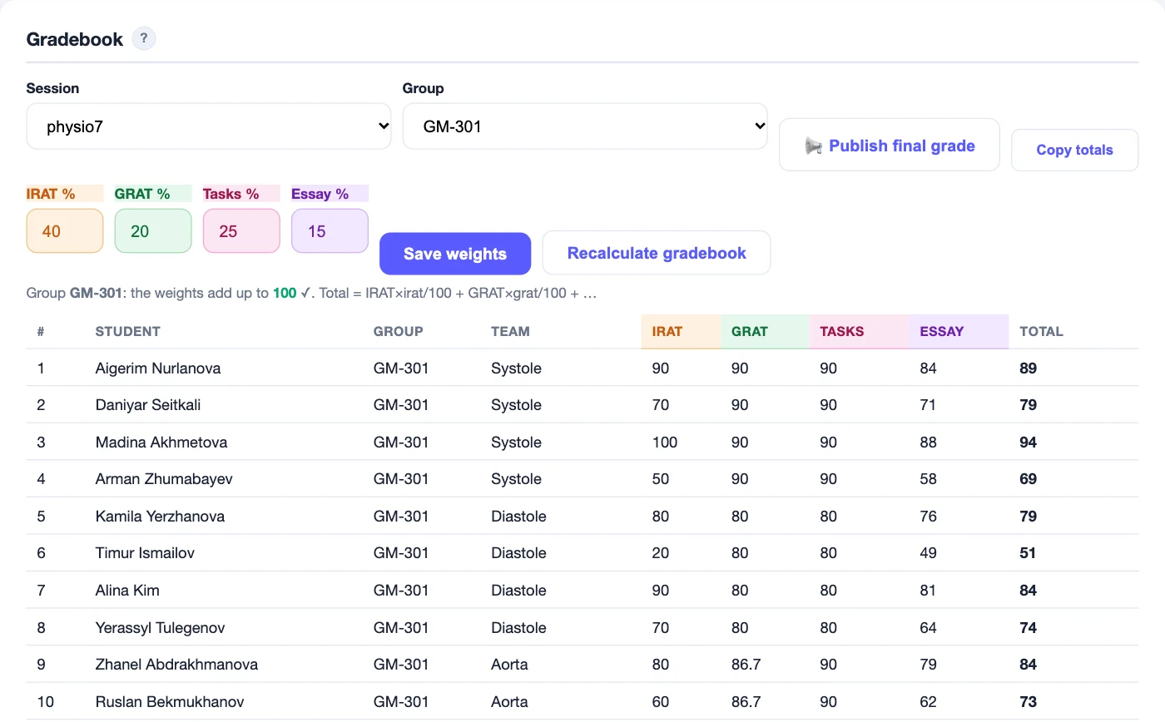Select student Alina Kim
This screenshot has width=1165, height=722.
(127, 590)
